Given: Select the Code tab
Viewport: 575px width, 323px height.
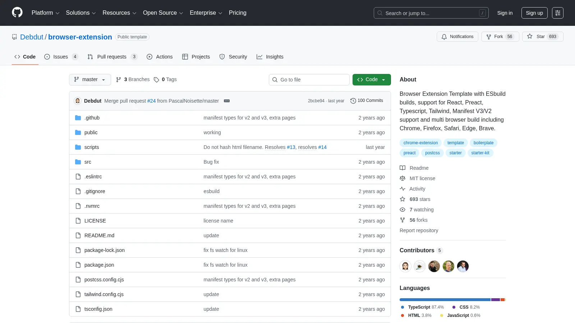Looking at the screenshot, I should 25,57.
